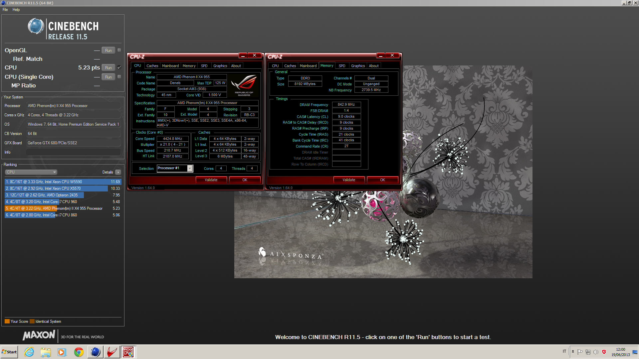Open About tab in right CPU-Z window

coord(374,66)
